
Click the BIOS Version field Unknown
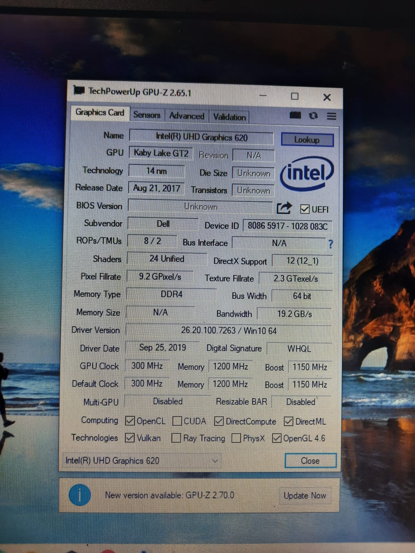click(x=201, y=207)
